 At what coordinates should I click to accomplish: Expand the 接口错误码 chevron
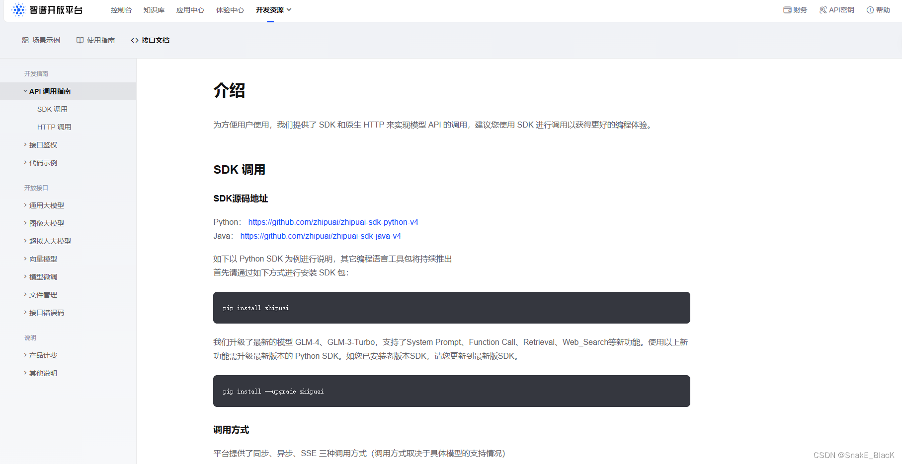pyautogui.click(x=25, y=313)
